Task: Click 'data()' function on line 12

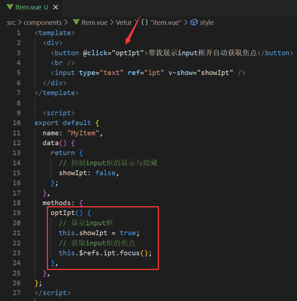Action: 55,143
